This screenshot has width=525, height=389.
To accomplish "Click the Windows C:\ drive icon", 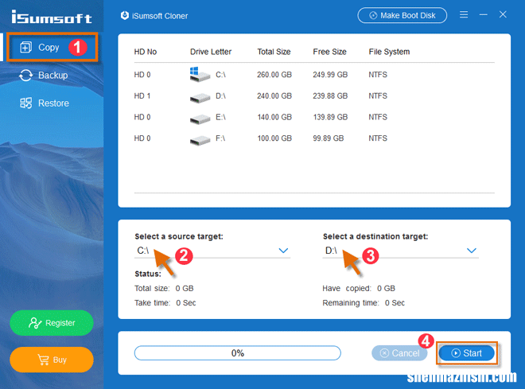I will [x=198, y=74].
